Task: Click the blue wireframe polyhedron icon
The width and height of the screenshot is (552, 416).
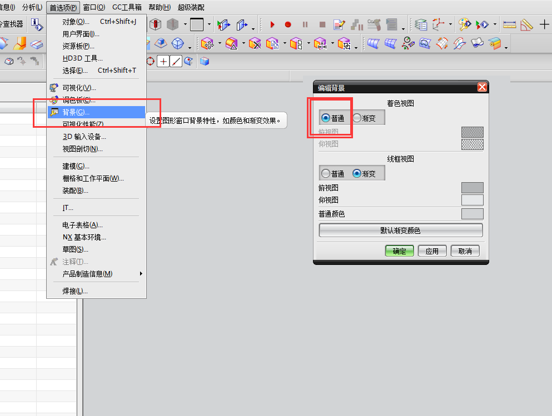Action: coord(178,43)
